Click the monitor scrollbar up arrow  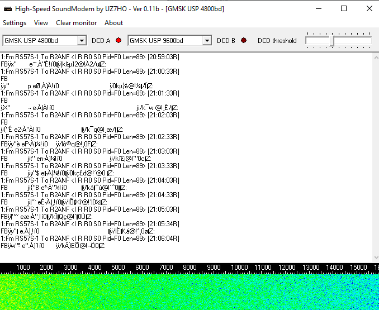pos(376,58)
